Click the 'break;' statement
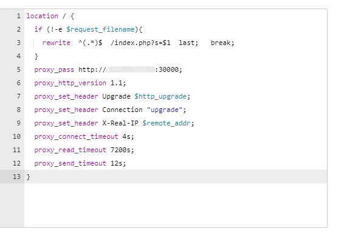Viewport: 341px width, 232px height. pyautogui.click(x=222, y=43)
